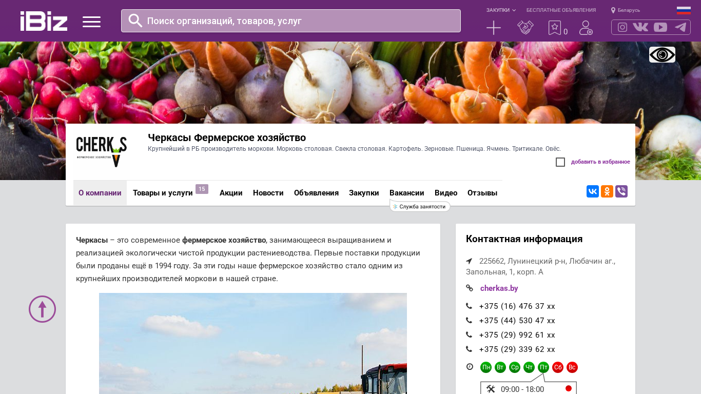Reveal phone number +375 (16) 476 37 xx
The image size is (701, 394).
(517, 306)
